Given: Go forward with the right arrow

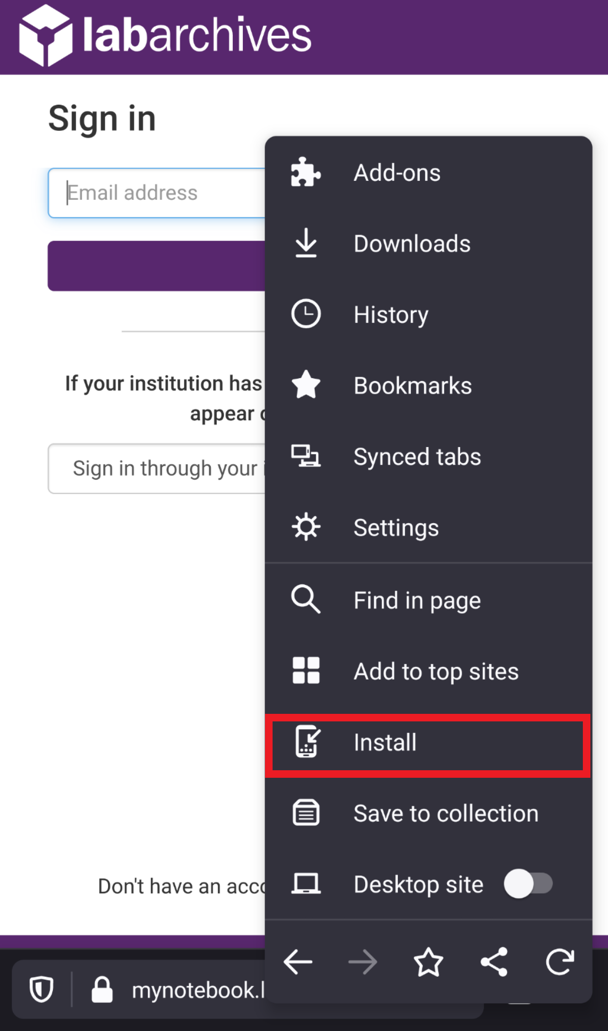Looking at the screenshot, I should click(363, 962).
